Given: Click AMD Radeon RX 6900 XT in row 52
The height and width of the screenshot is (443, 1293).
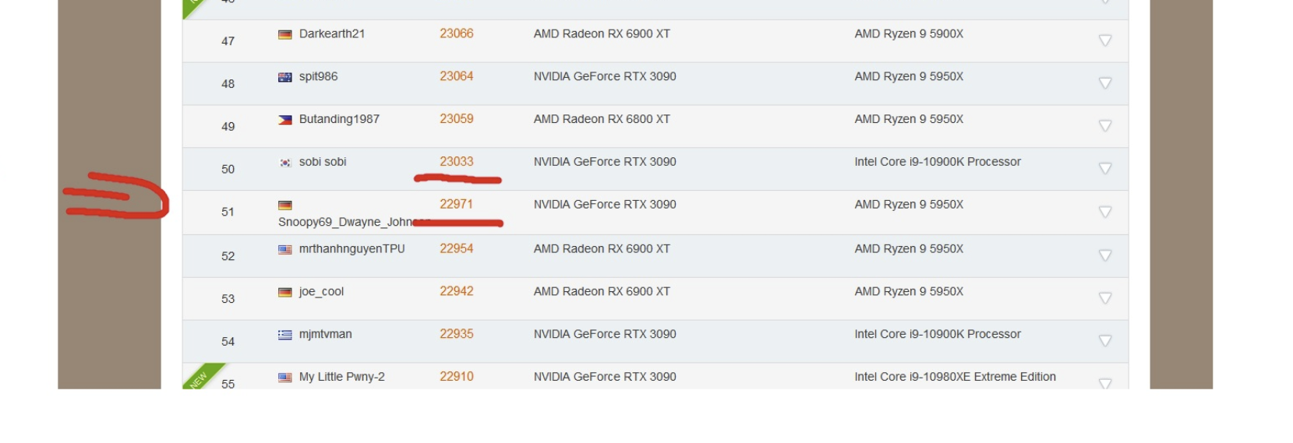Looking at the screenshot, I should coord(602,249).
